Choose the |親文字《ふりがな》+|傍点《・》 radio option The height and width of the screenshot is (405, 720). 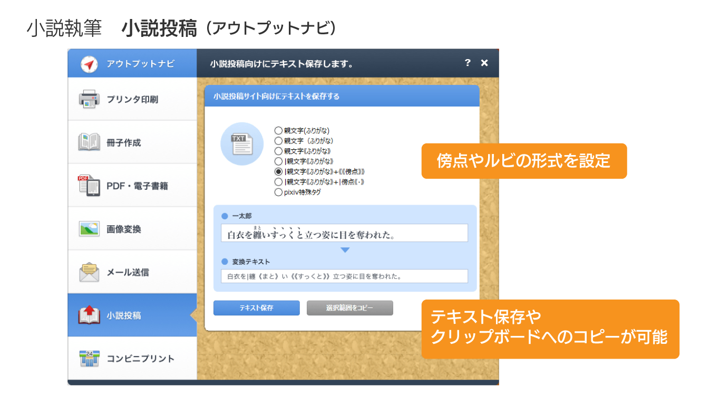[278, 182]
